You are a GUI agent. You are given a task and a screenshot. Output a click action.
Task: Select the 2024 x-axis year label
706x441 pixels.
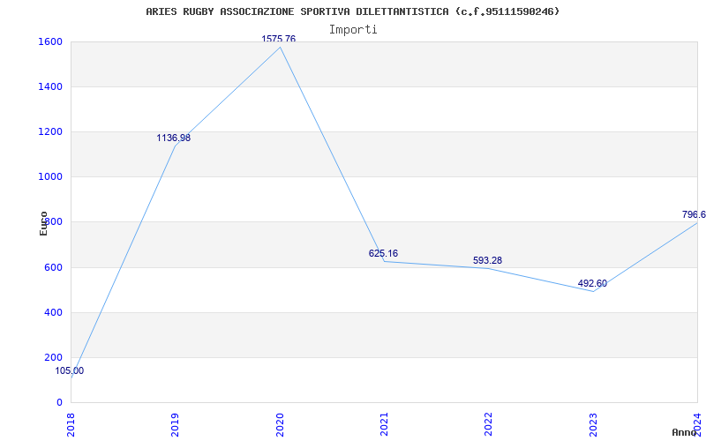click(697, 424)
